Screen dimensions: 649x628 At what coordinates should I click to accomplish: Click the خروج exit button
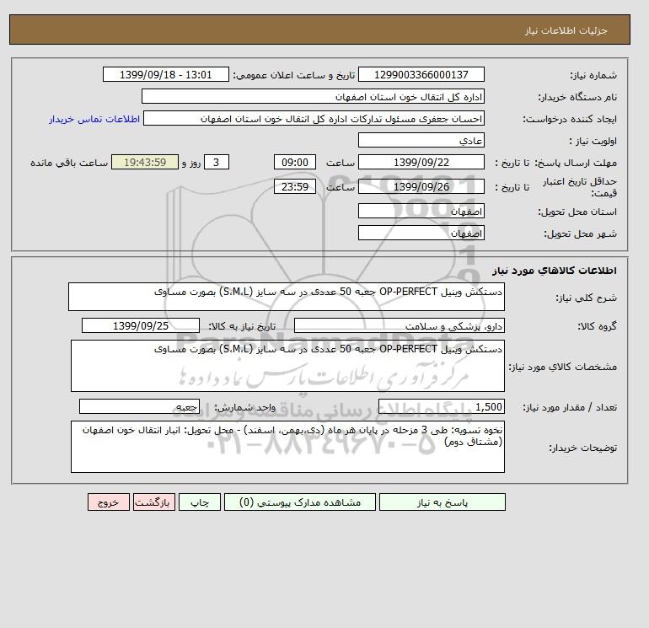click(109, 502)
